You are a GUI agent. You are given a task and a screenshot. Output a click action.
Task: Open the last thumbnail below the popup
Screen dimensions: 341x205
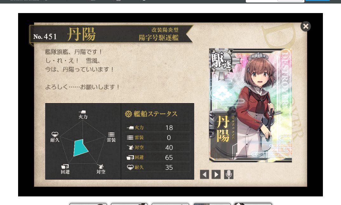click(x=253, y=204)
